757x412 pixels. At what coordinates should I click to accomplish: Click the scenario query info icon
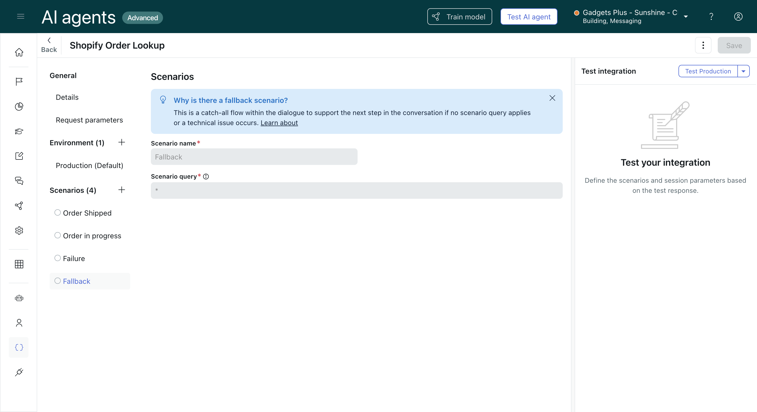[x=206, y=177]
